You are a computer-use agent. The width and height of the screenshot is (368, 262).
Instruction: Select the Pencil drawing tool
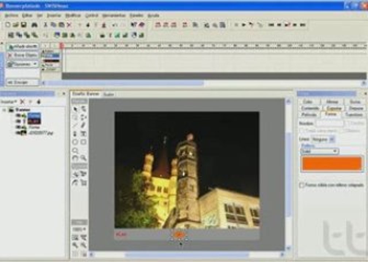coord(84,126)
